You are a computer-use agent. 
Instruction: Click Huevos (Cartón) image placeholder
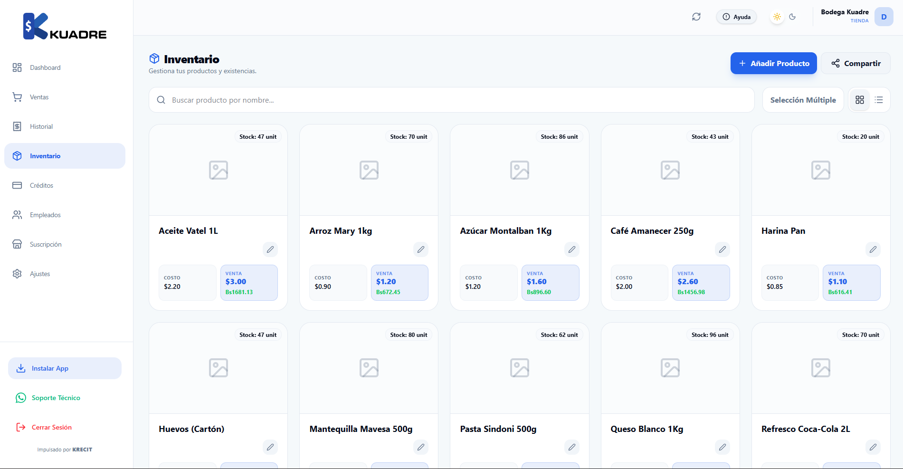(219, 368)
